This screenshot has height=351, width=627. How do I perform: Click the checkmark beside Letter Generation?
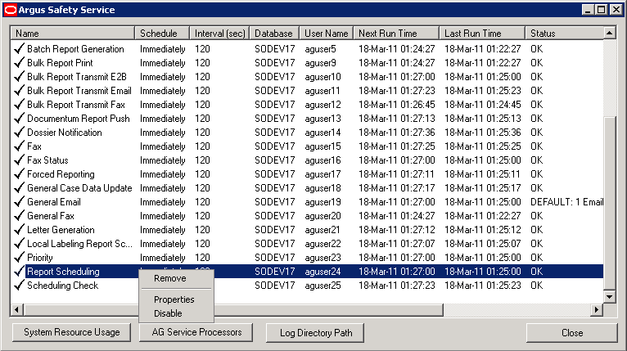[x=19, y=230]
